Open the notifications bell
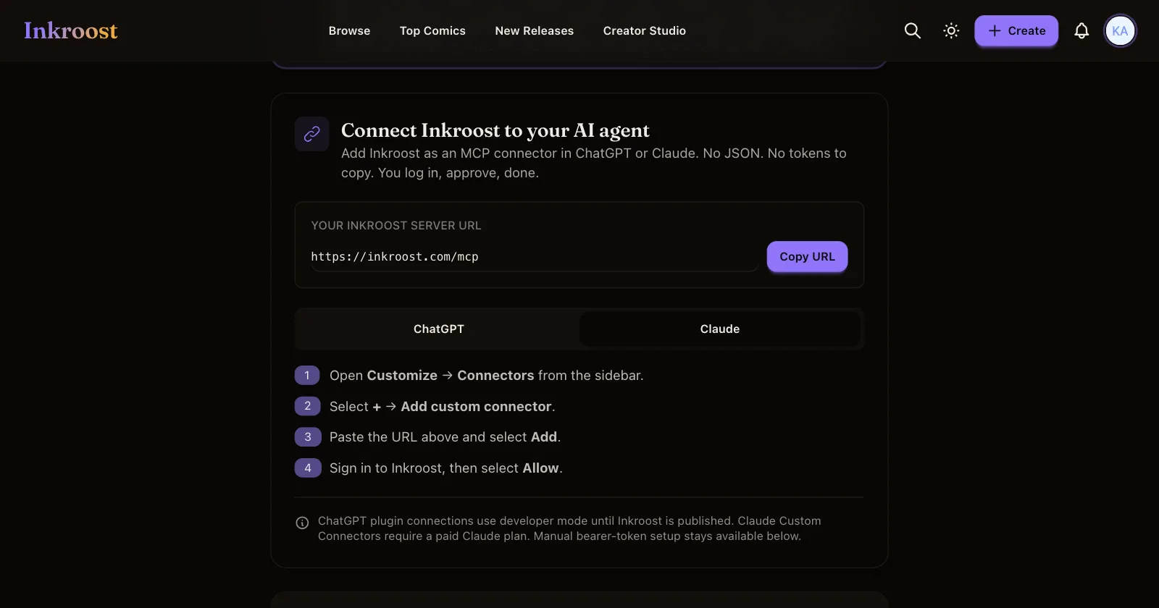 coord(1081,30)
